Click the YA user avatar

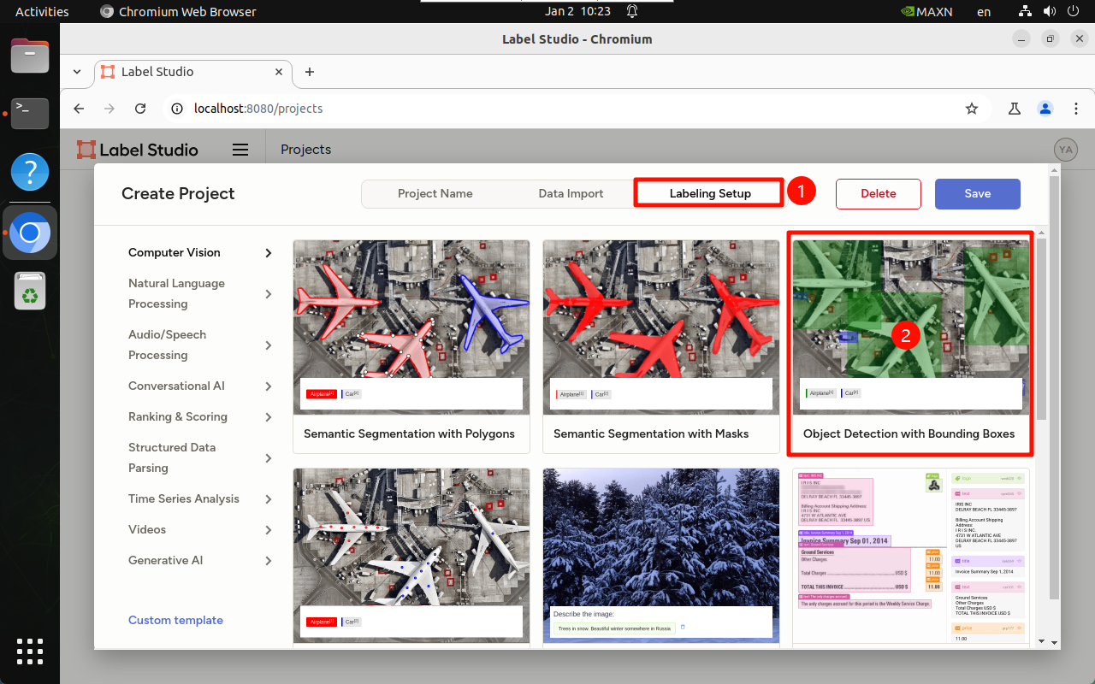1065,150
